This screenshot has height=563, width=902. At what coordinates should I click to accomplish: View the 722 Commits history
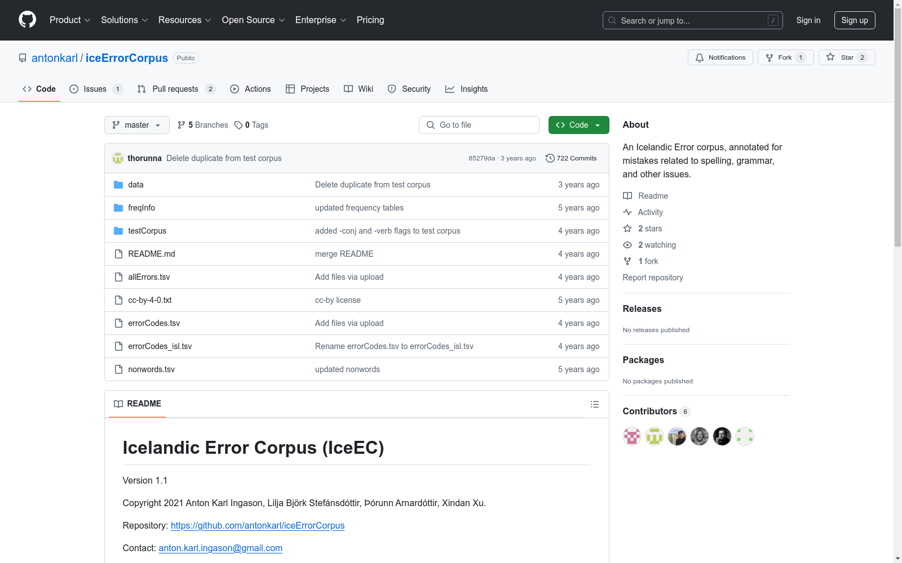coord(571,158)
